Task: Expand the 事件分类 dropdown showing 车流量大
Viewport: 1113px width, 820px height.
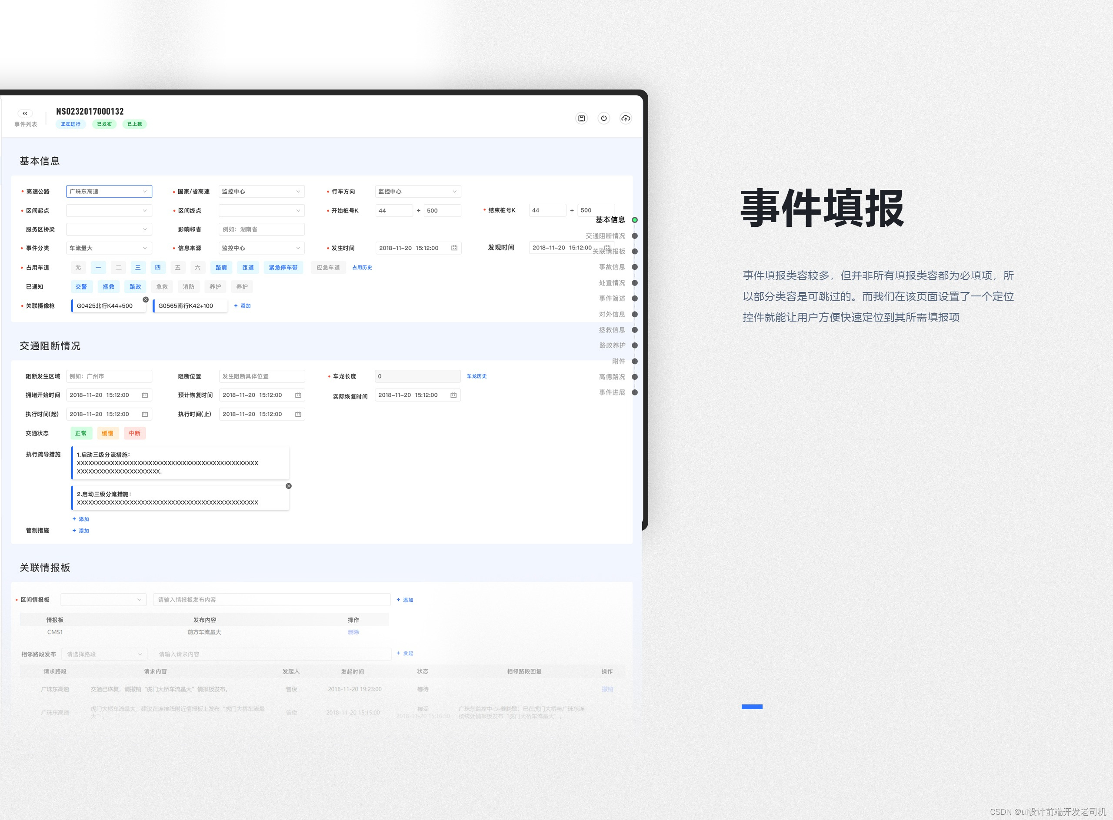Action: (x=109, y=248)
